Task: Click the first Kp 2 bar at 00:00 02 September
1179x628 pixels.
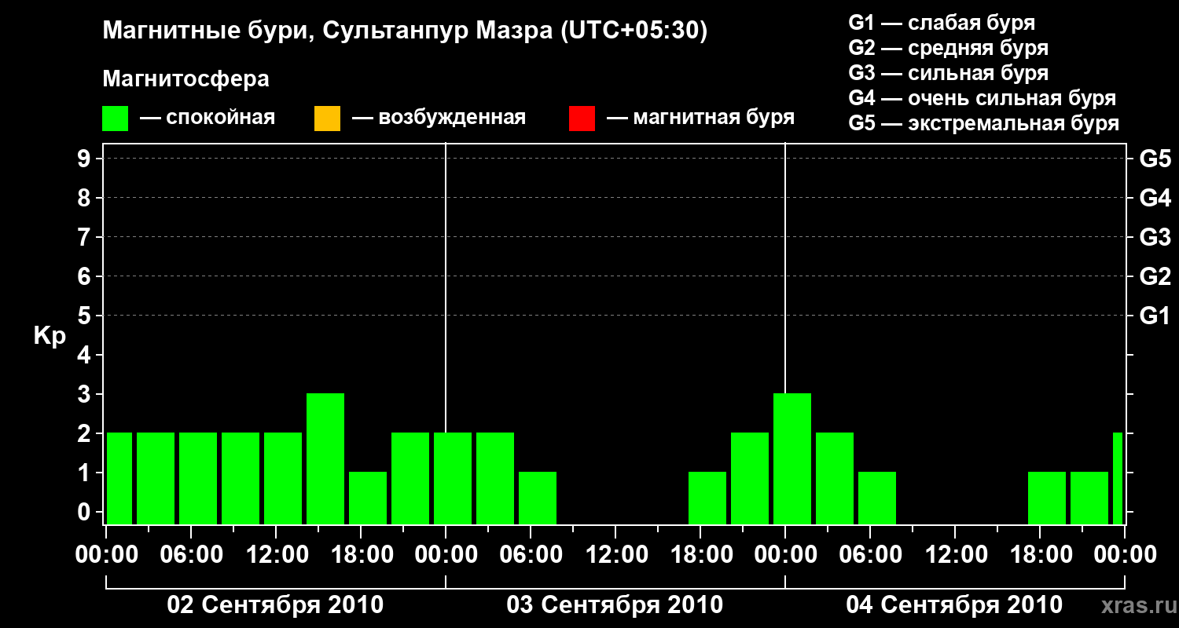Action: (119, 478)
